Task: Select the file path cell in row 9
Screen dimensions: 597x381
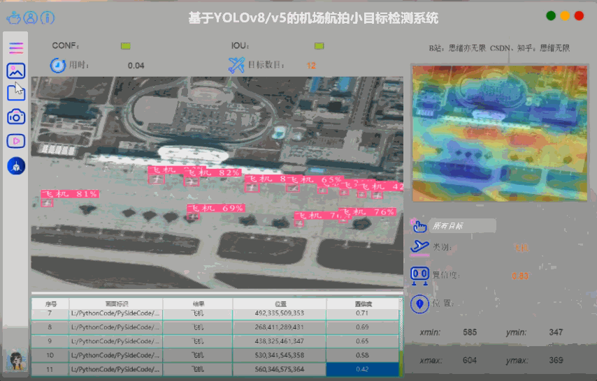Action: click(116, 341)
